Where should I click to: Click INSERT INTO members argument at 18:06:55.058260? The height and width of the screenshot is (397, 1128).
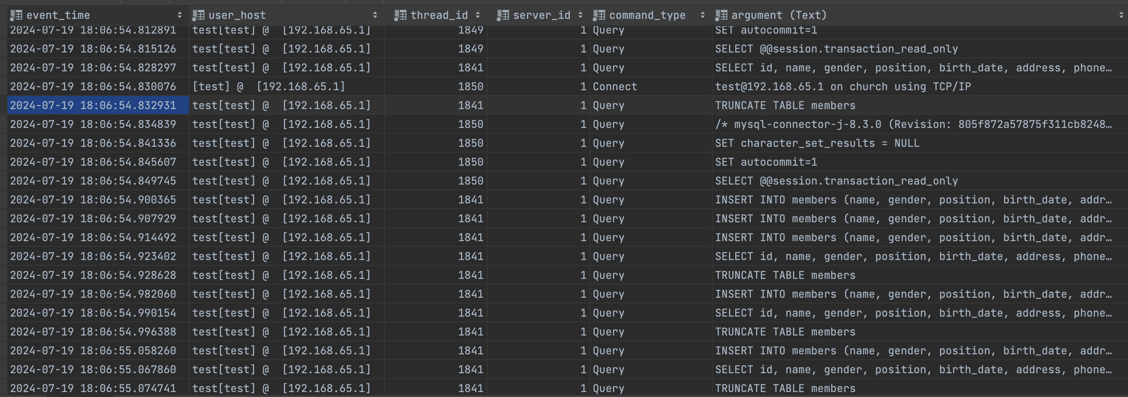point(919,351)
